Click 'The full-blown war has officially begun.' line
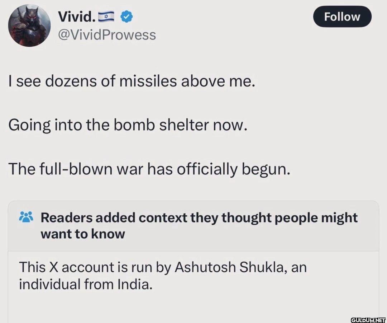 [149, 168]
